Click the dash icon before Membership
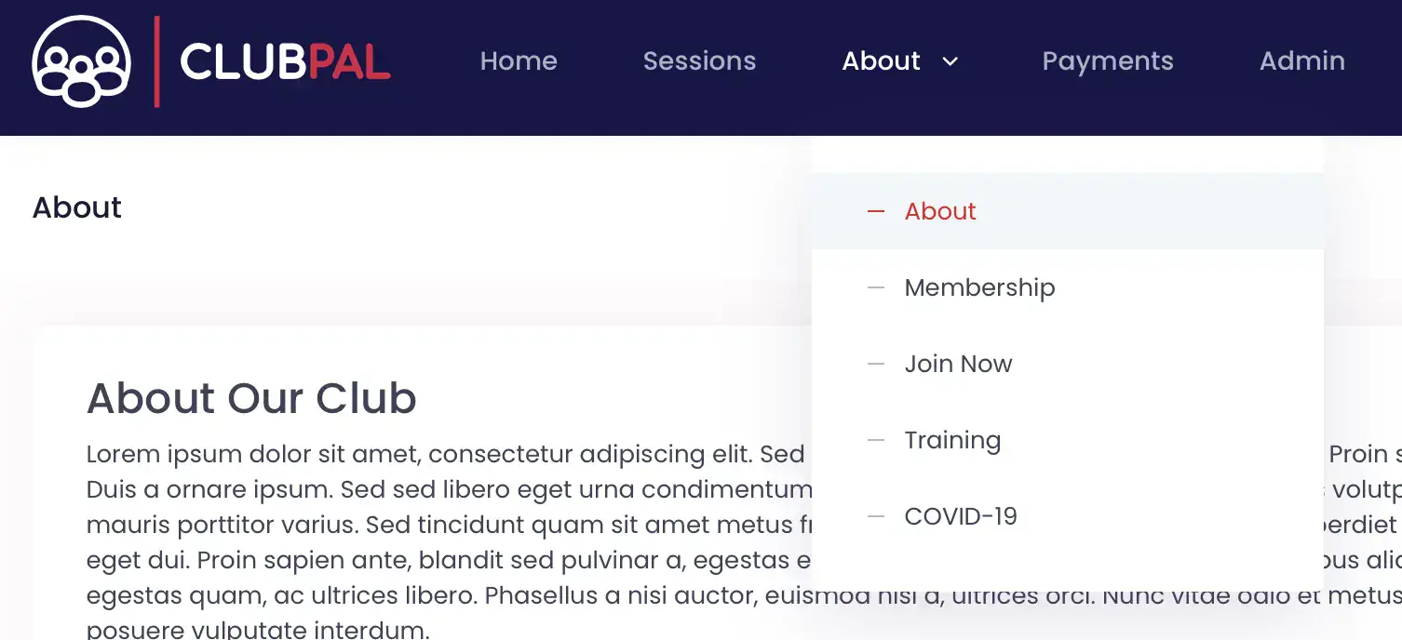This screenshot has height=640, width=1402. tap(875, 287)
